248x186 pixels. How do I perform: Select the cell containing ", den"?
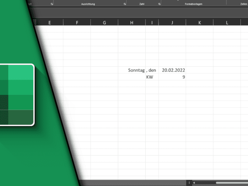152,70
